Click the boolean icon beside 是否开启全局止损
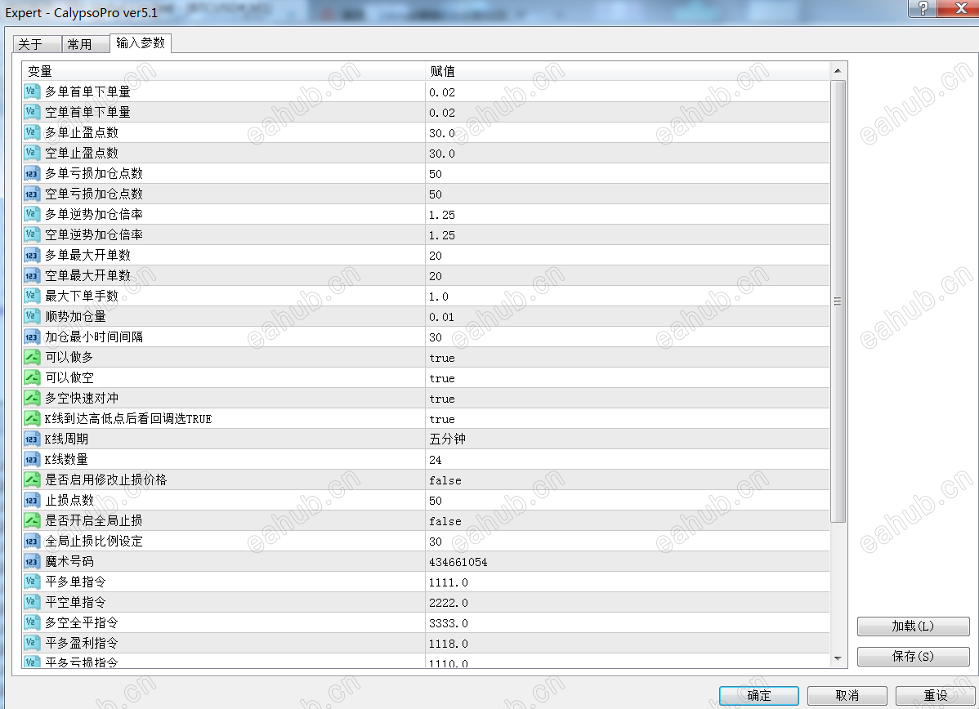 click(x=32, y=520)
